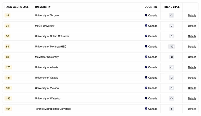Open Details for Toronto Metropolitan University

[192, 109]
